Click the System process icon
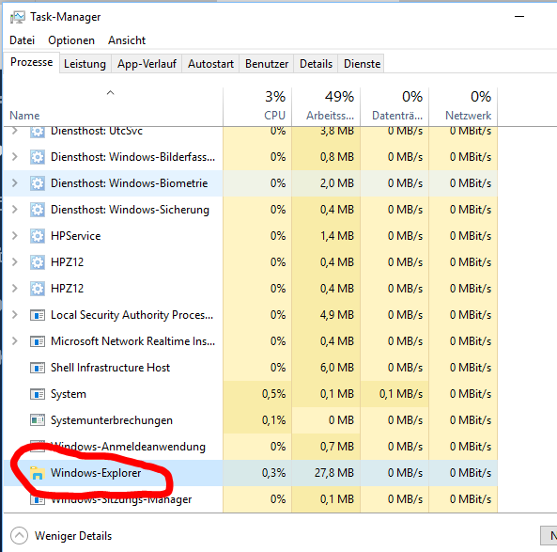Image resolution: width=557 pixels, height=552 pixels. point(38,394)
